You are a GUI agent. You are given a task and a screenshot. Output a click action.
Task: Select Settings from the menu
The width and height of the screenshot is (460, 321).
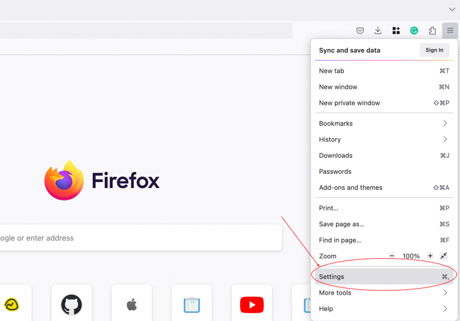[384, 277]
